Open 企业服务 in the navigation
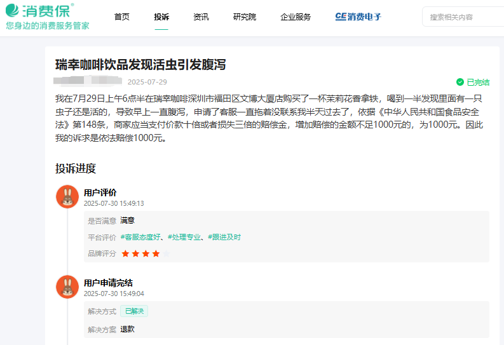 tap(296, 17)
